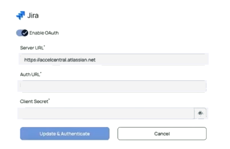This screenshot has width=230, height=149.
Task: Click the Enable OAuth label text
Action: (44, 33)
